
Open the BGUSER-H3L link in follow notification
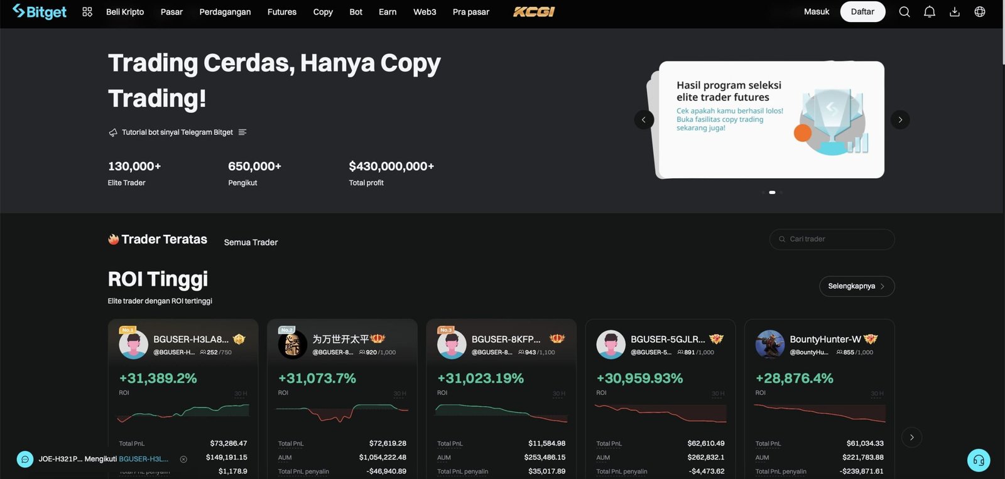click(144, 460)
